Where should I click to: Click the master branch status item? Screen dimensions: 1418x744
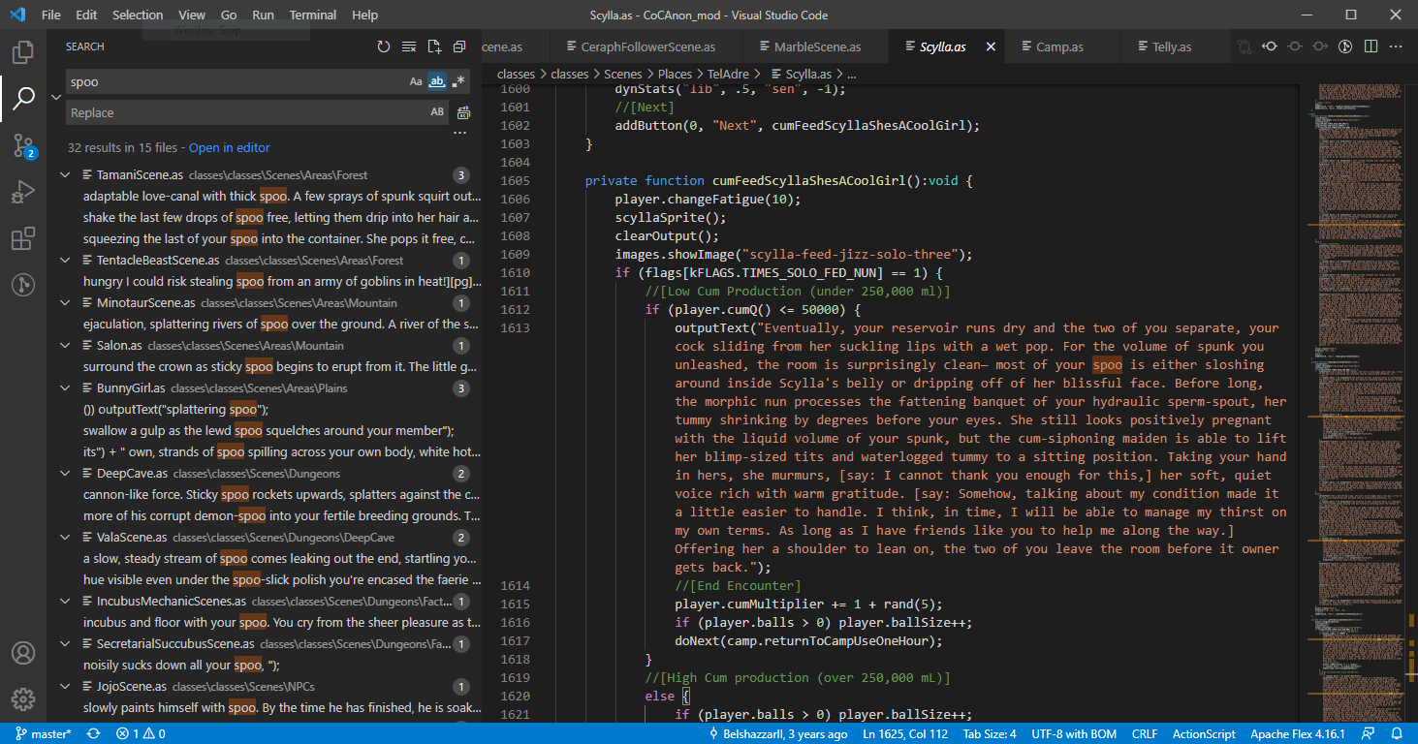tap(43, 734)
